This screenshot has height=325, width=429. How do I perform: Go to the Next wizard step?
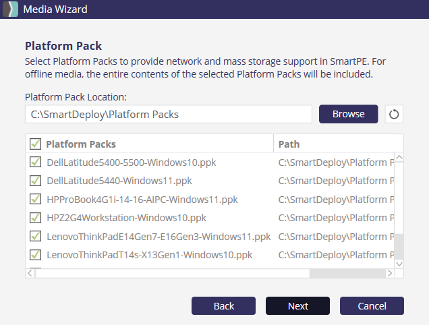[x=297, y=306]
